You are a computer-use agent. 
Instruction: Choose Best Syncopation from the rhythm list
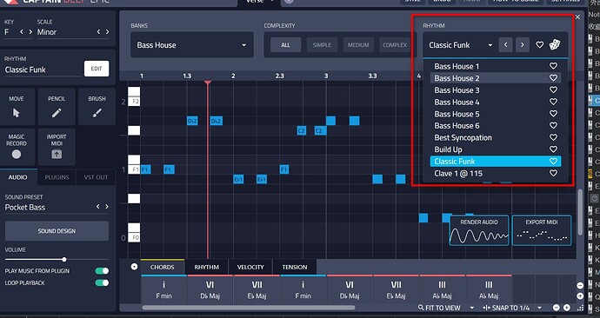(496, 137)
